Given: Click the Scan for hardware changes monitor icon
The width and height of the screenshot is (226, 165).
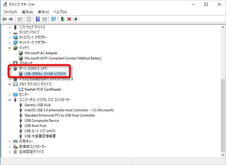Looking at the screenshot, I should [x=53, y=19].
